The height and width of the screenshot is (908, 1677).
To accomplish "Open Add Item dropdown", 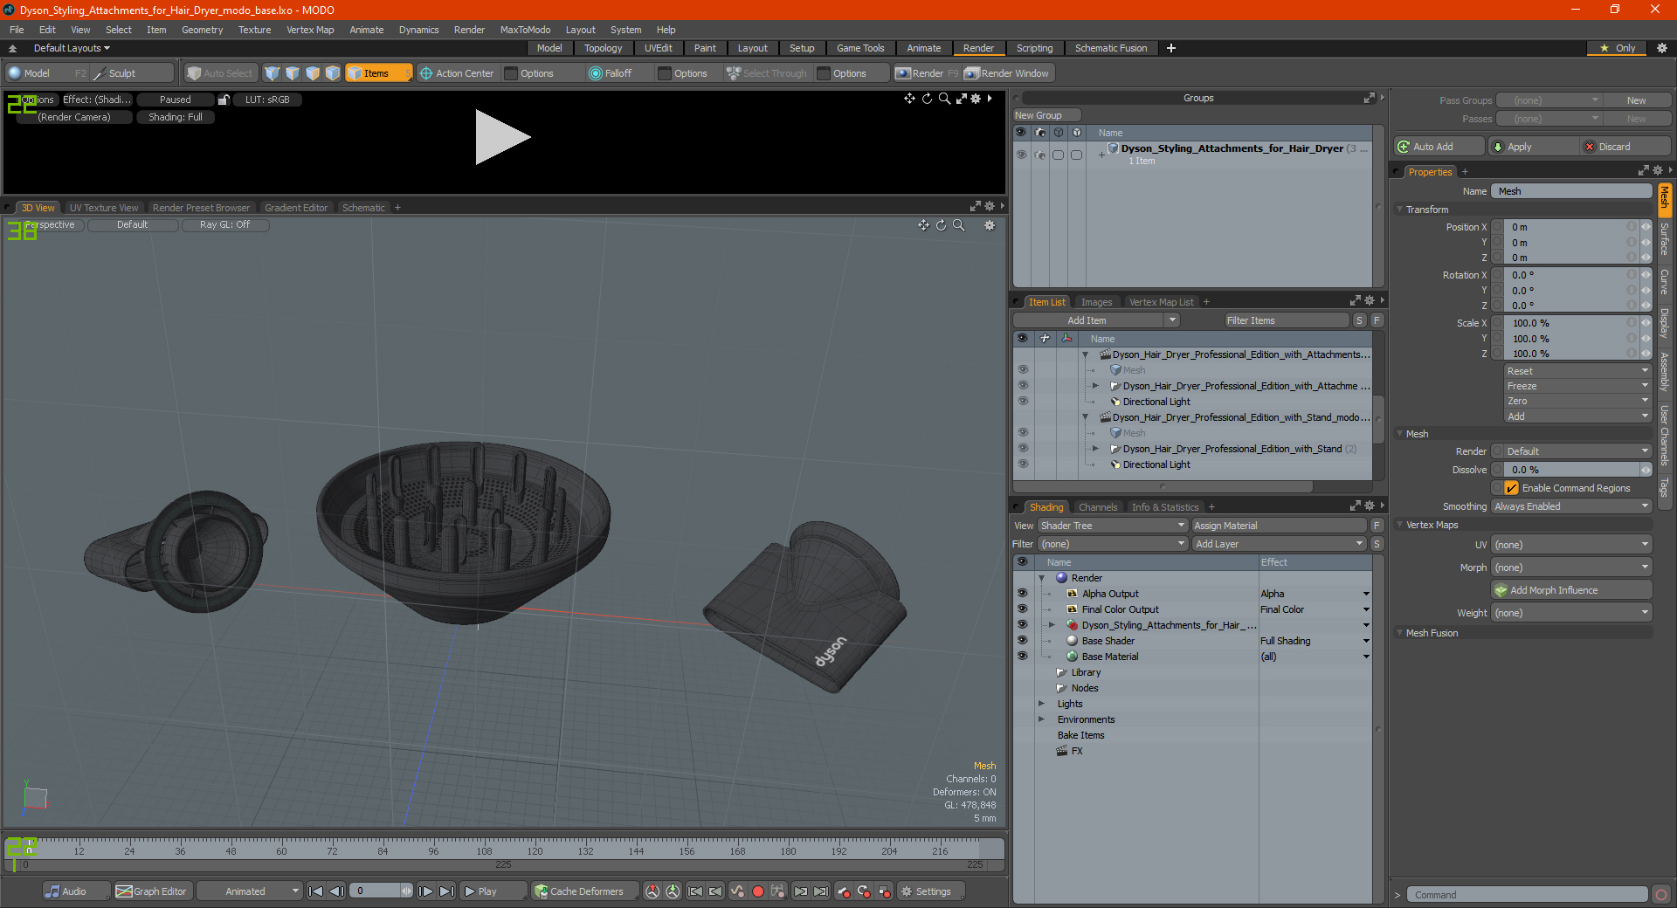I will [1097, 320].
